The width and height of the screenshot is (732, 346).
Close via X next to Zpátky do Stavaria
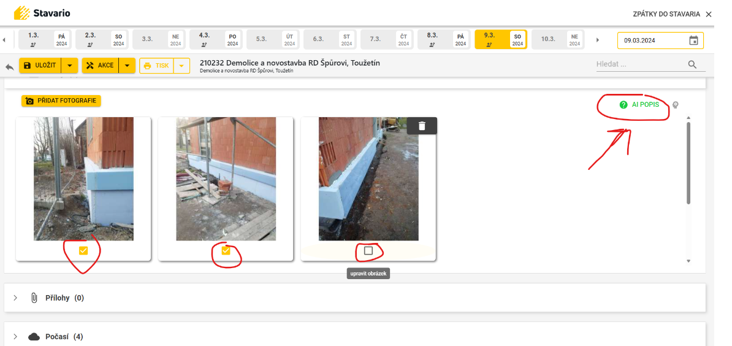709,14
